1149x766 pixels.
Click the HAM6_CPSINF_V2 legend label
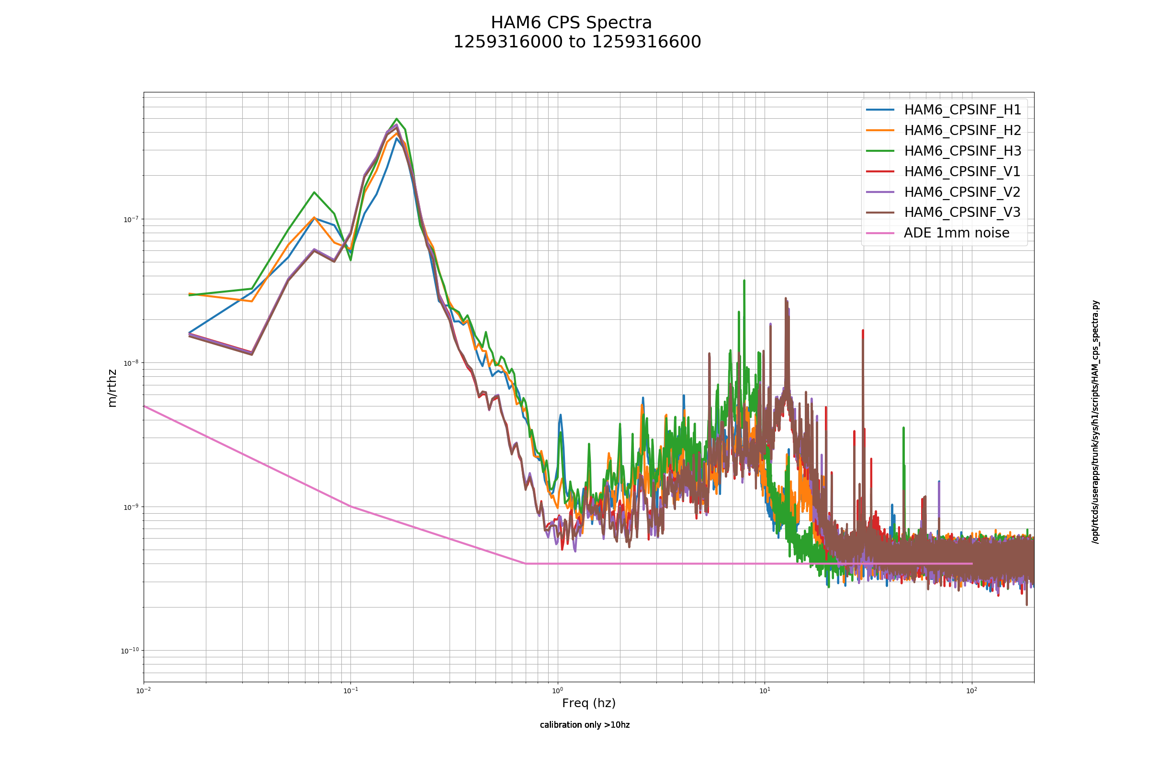962,192
